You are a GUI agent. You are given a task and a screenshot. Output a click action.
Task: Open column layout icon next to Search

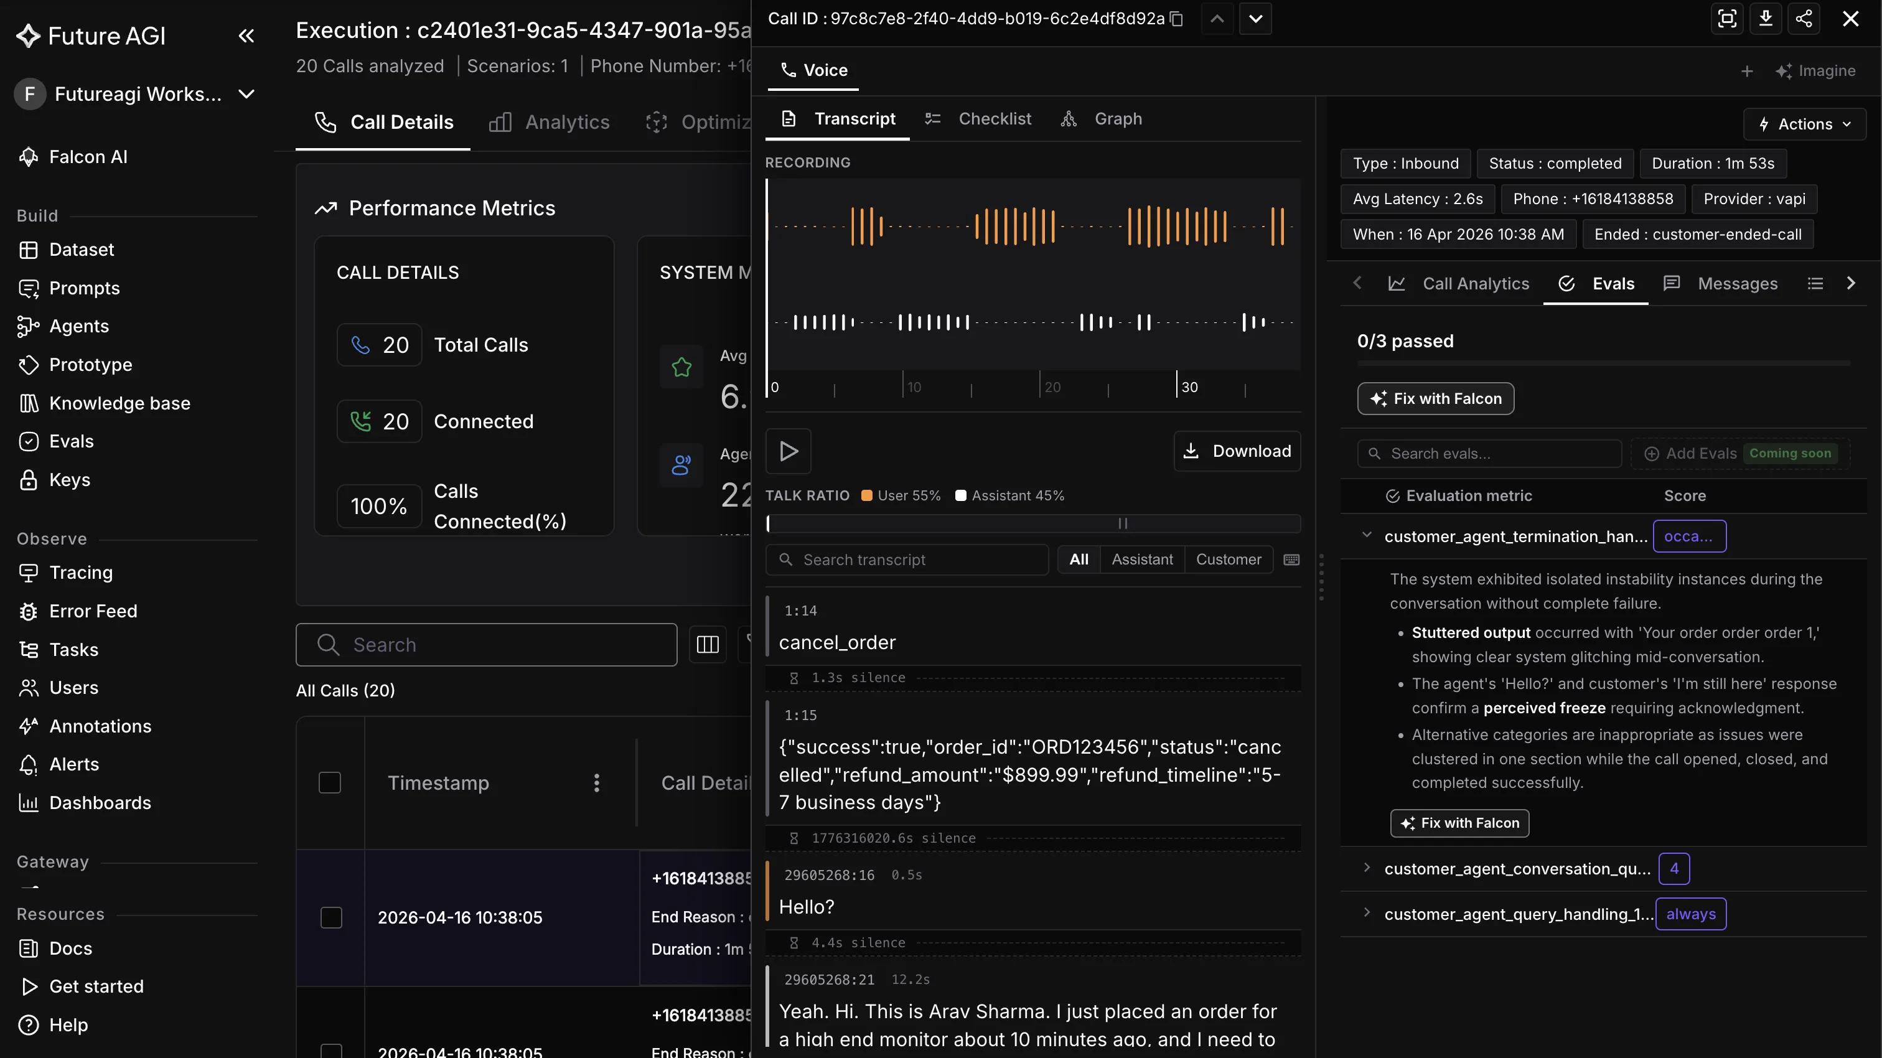[x=707, y=644]
